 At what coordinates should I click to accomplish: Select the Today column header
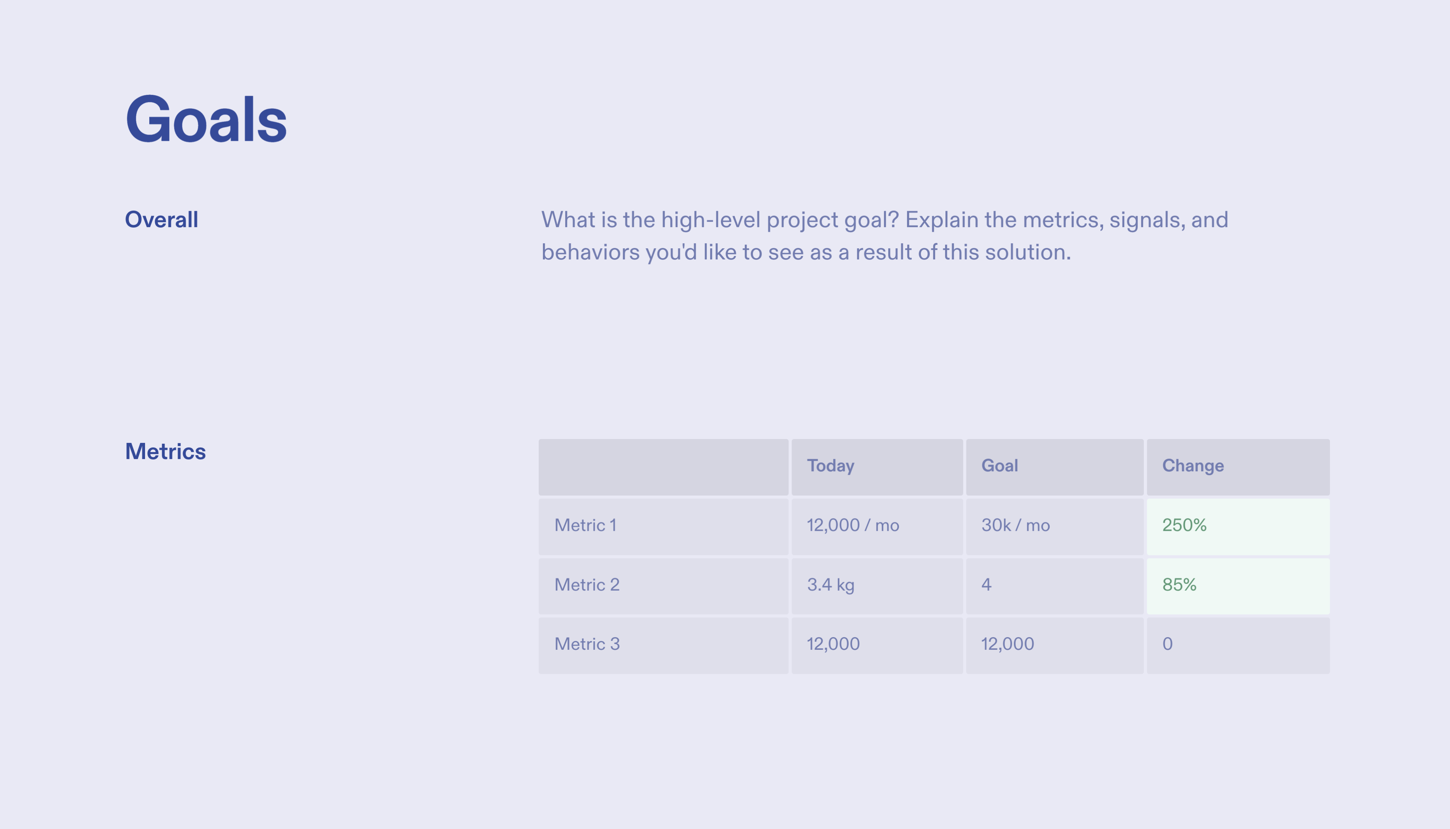(830, 466)
